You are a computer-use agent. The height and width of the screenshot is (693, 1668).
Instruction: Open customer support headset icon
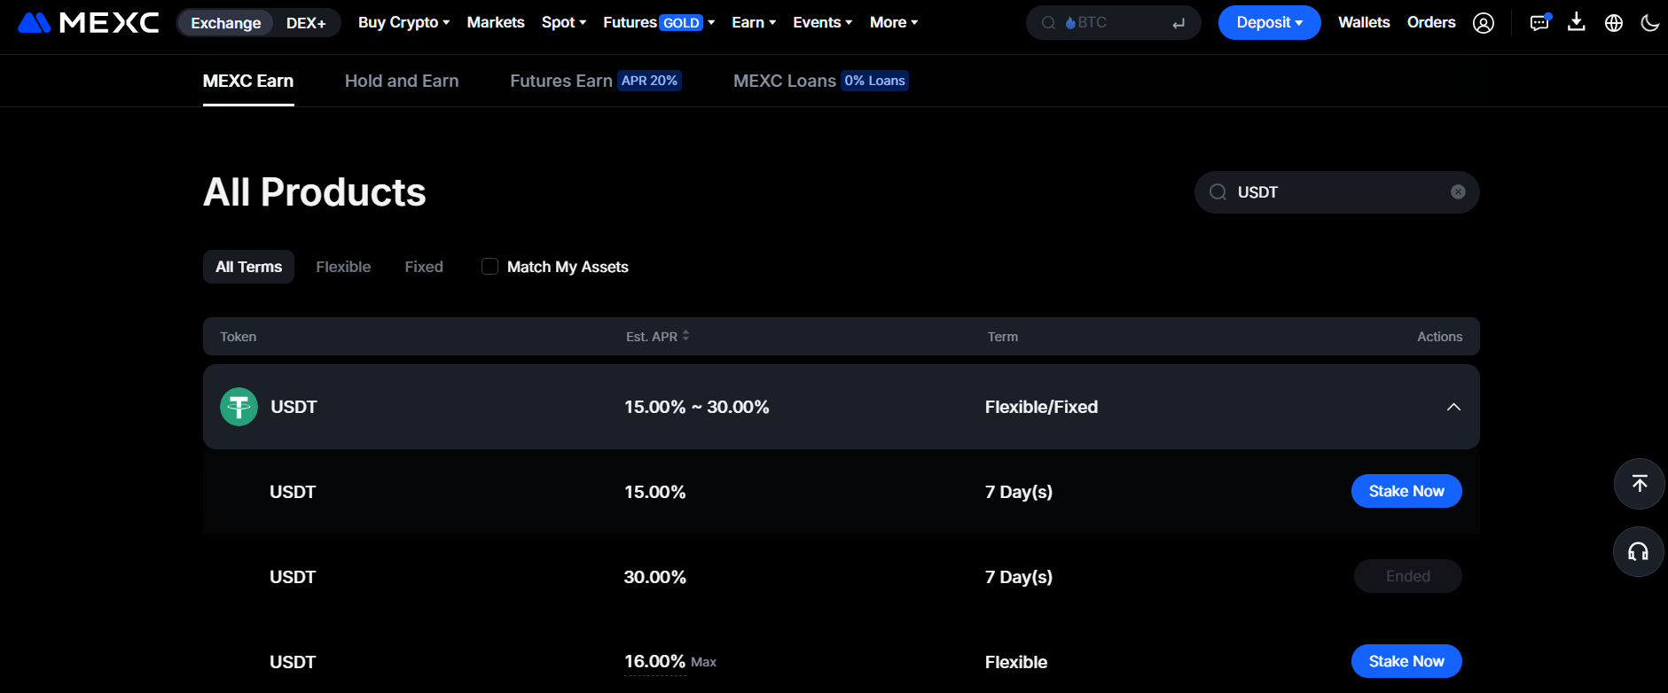coord(1638,552)
